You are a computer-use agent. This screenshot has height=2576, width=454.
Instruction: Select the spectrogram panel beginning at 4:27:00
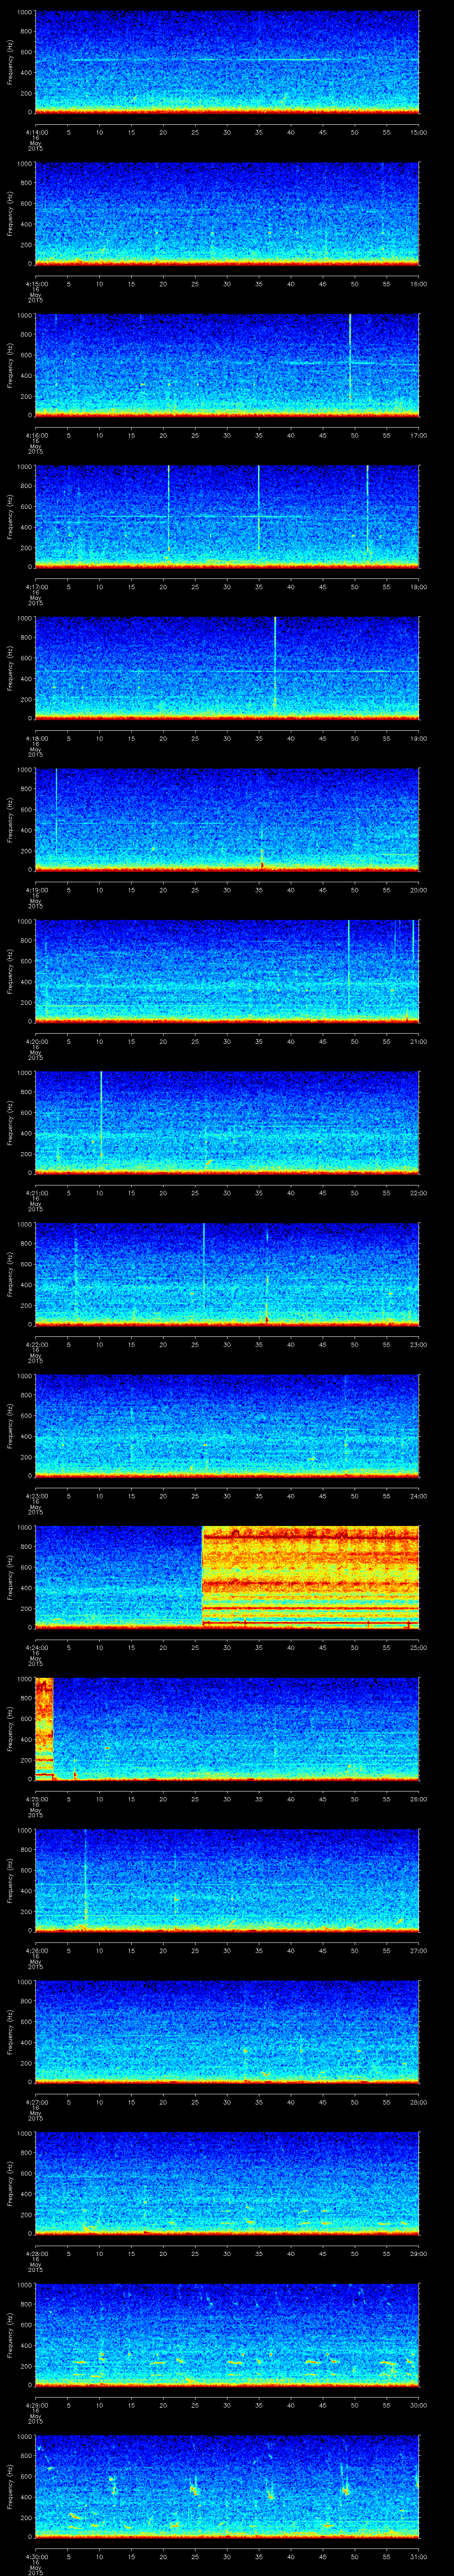point(227,2032)
